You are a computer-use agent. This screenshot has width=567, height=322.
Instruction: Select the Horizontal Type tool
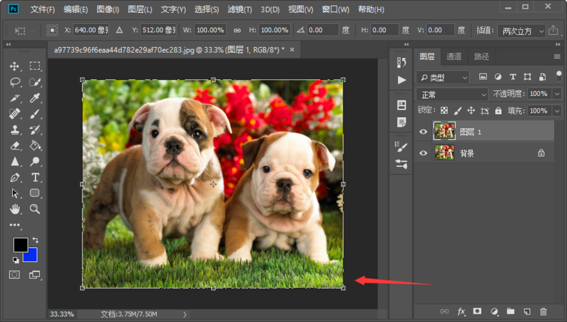[x=35, y=177]
